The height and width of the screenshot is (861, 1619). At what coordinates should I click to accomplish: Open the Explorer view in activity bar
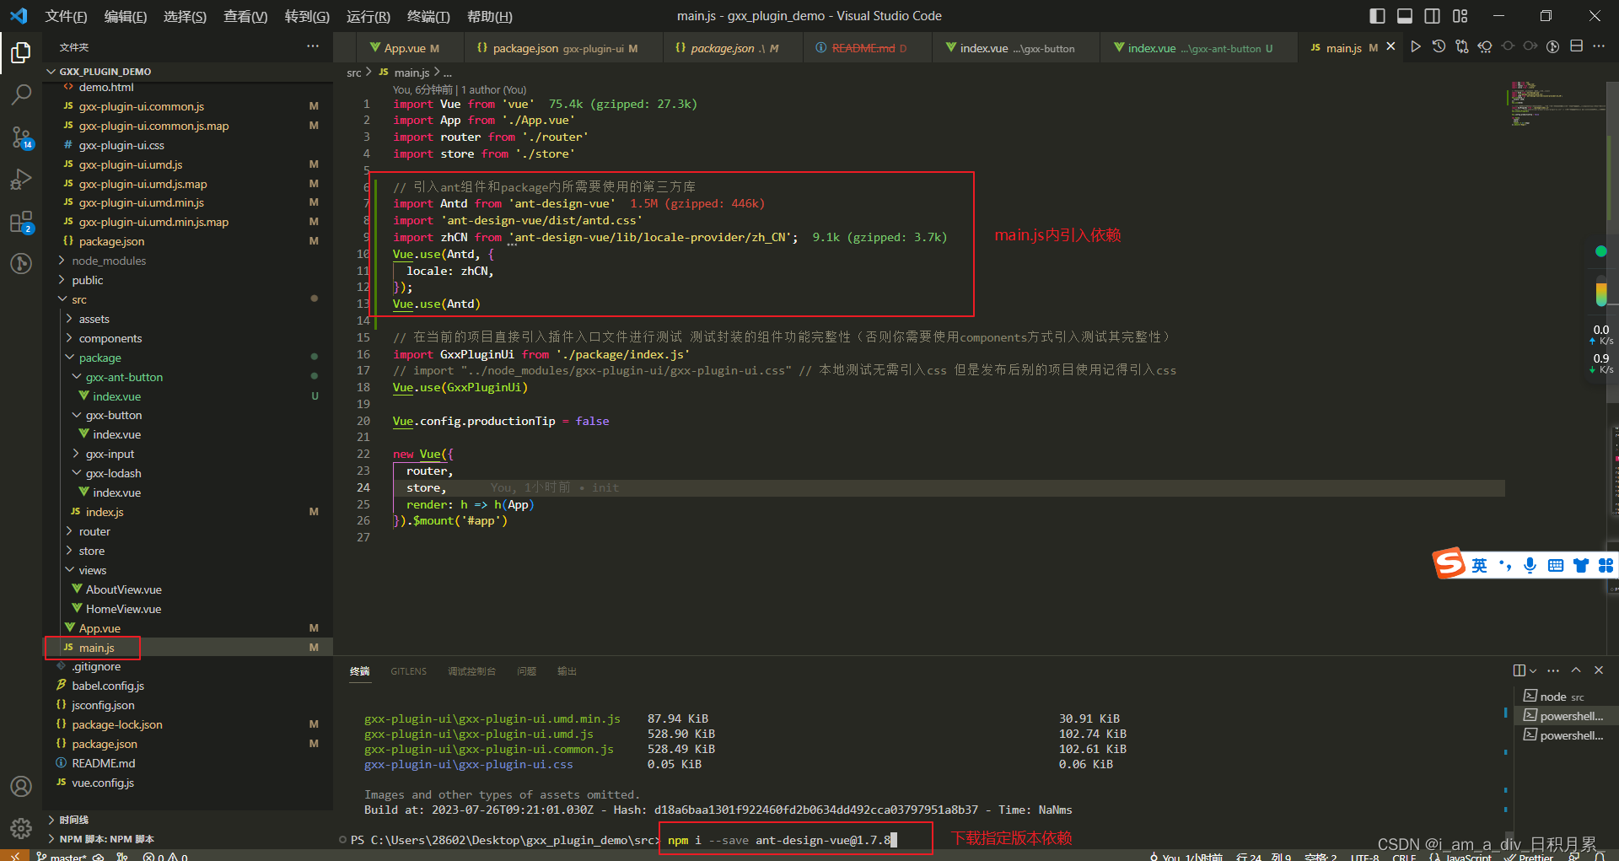click(x=21, y=53)
